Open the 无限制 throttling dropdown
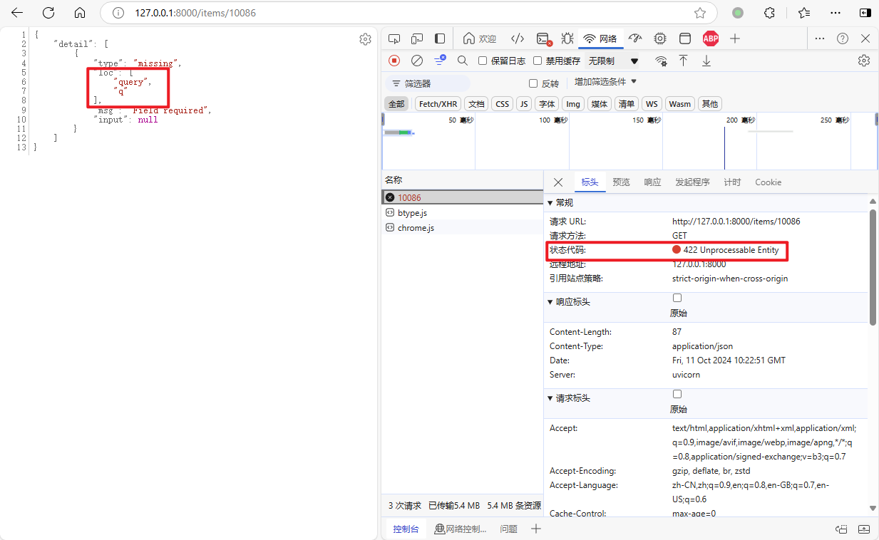This screenshot has height=540, width=879. (x=613, y=61)
